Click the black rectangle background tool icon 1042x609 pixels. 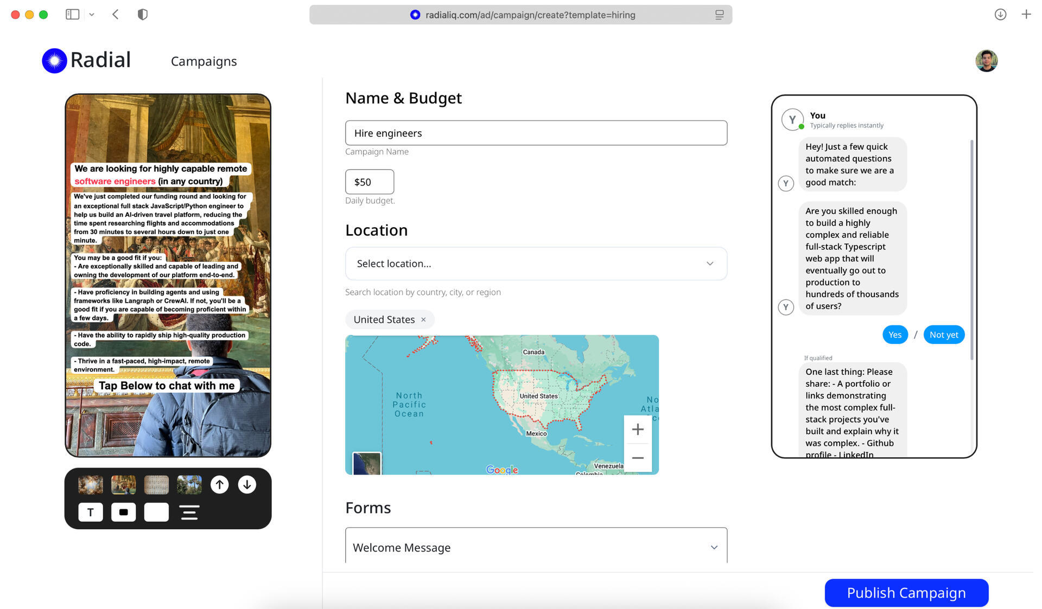click(x=123, y=512)
